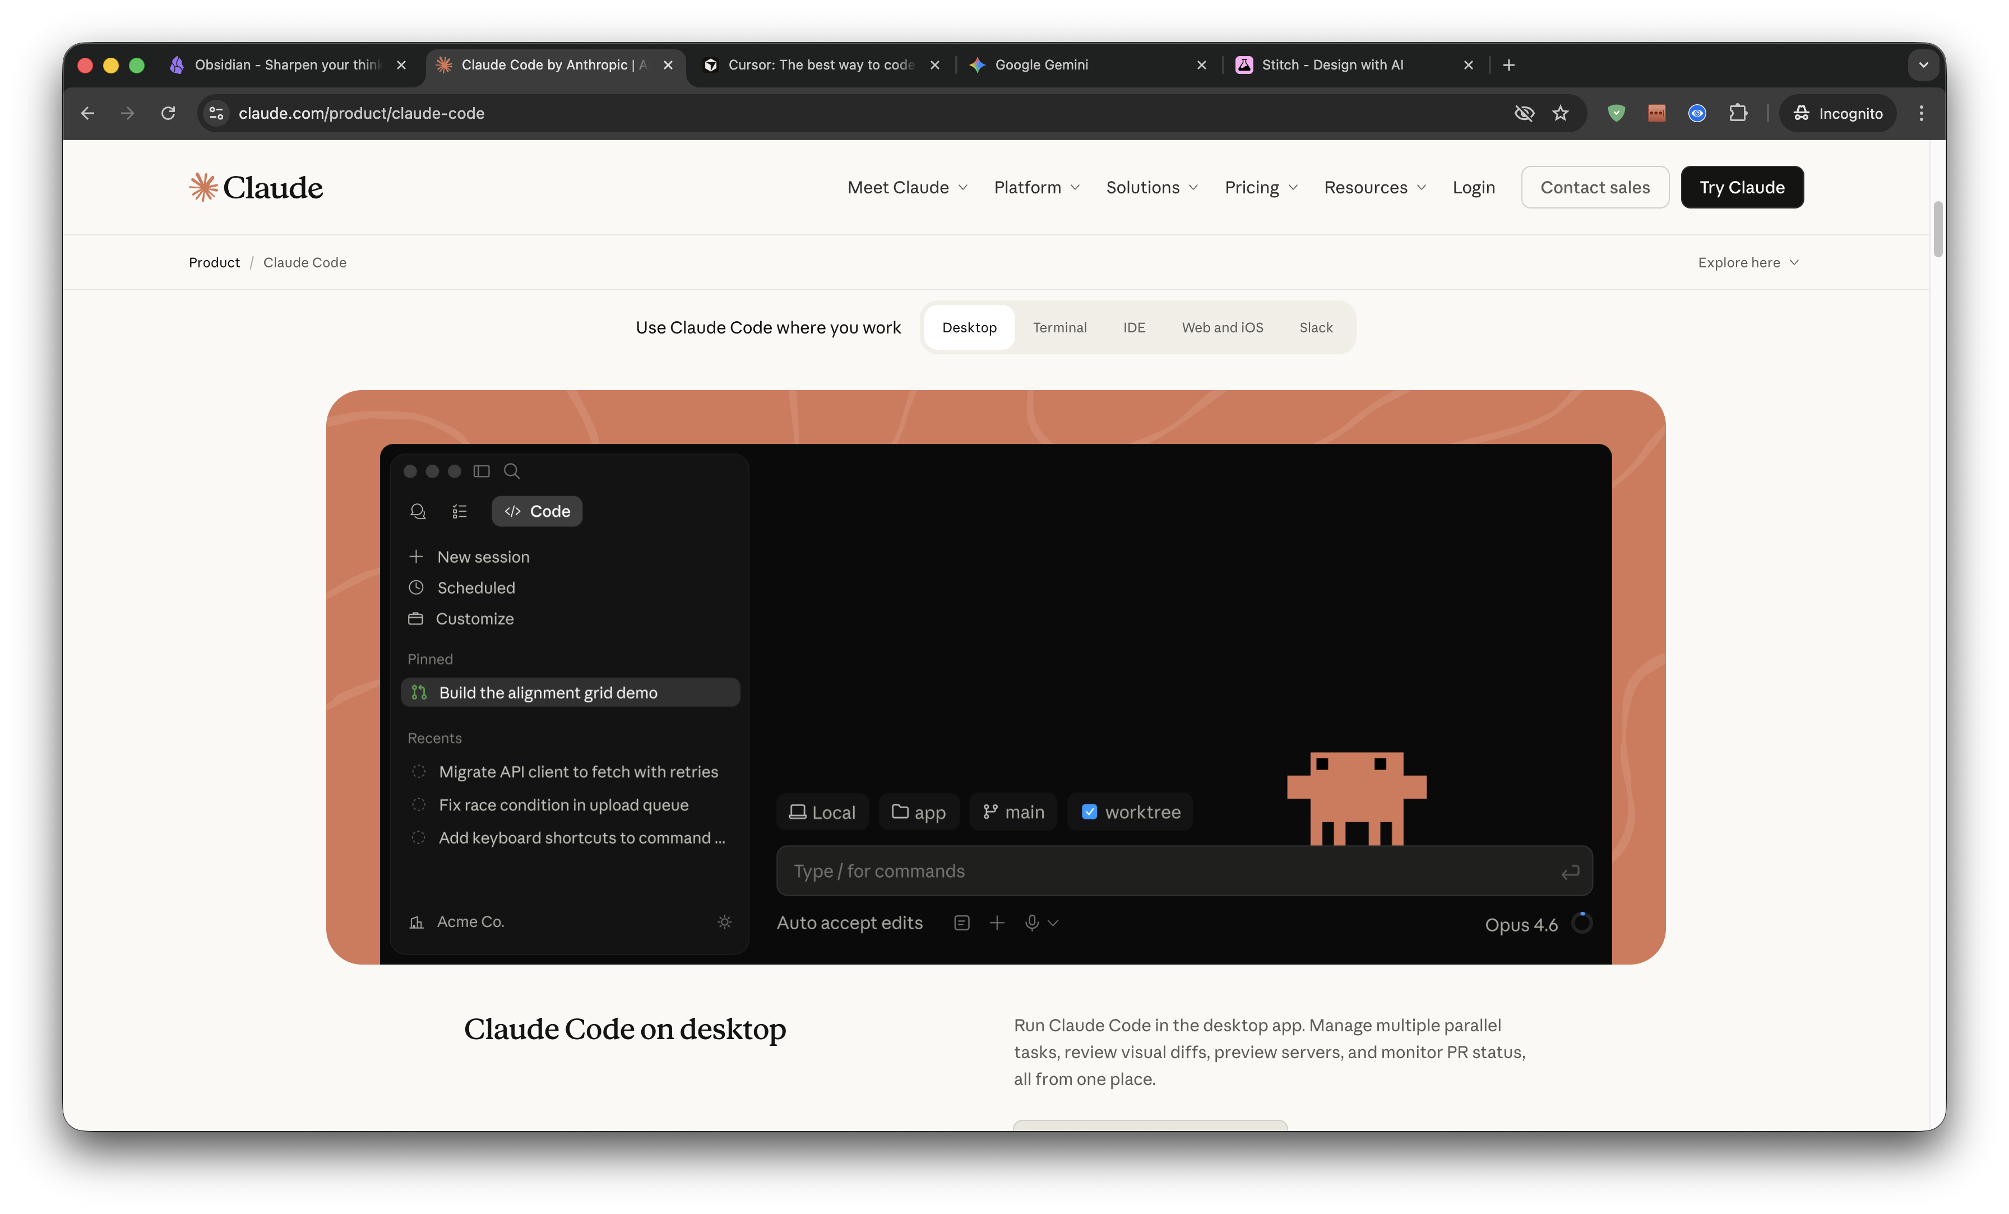Click the brightness icon next to Acme Co.

725,922
